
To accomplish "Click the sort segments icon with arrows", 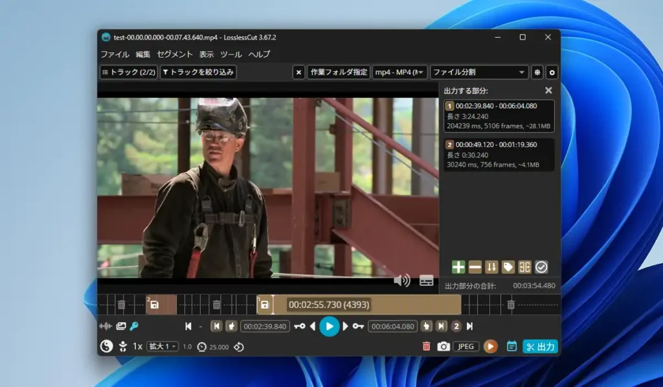I will (x=491, y=267).
